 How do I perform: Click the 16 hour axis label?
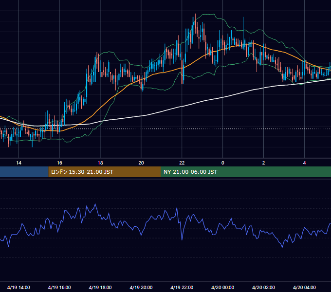pos(59,163)
